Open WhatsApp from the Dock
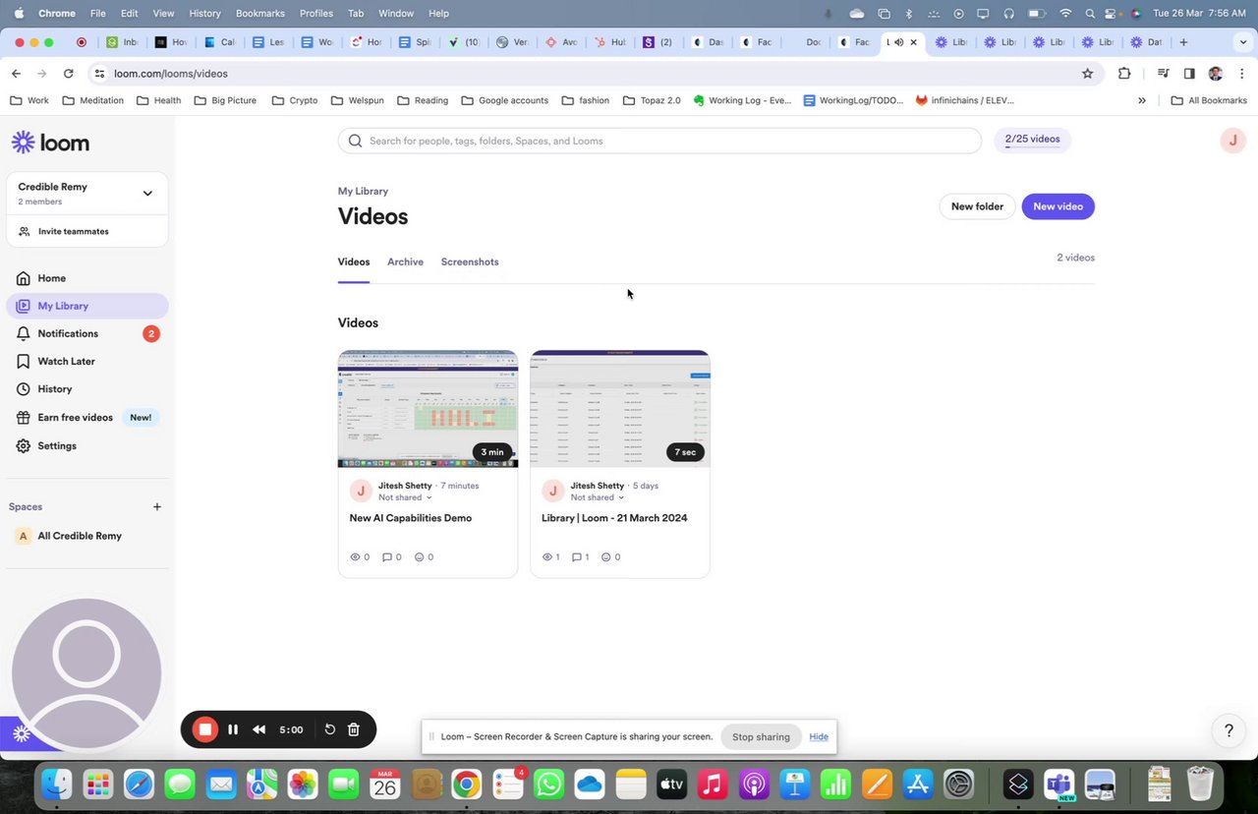This screenshot has height=814, width=1258. [x=548, y=785]
